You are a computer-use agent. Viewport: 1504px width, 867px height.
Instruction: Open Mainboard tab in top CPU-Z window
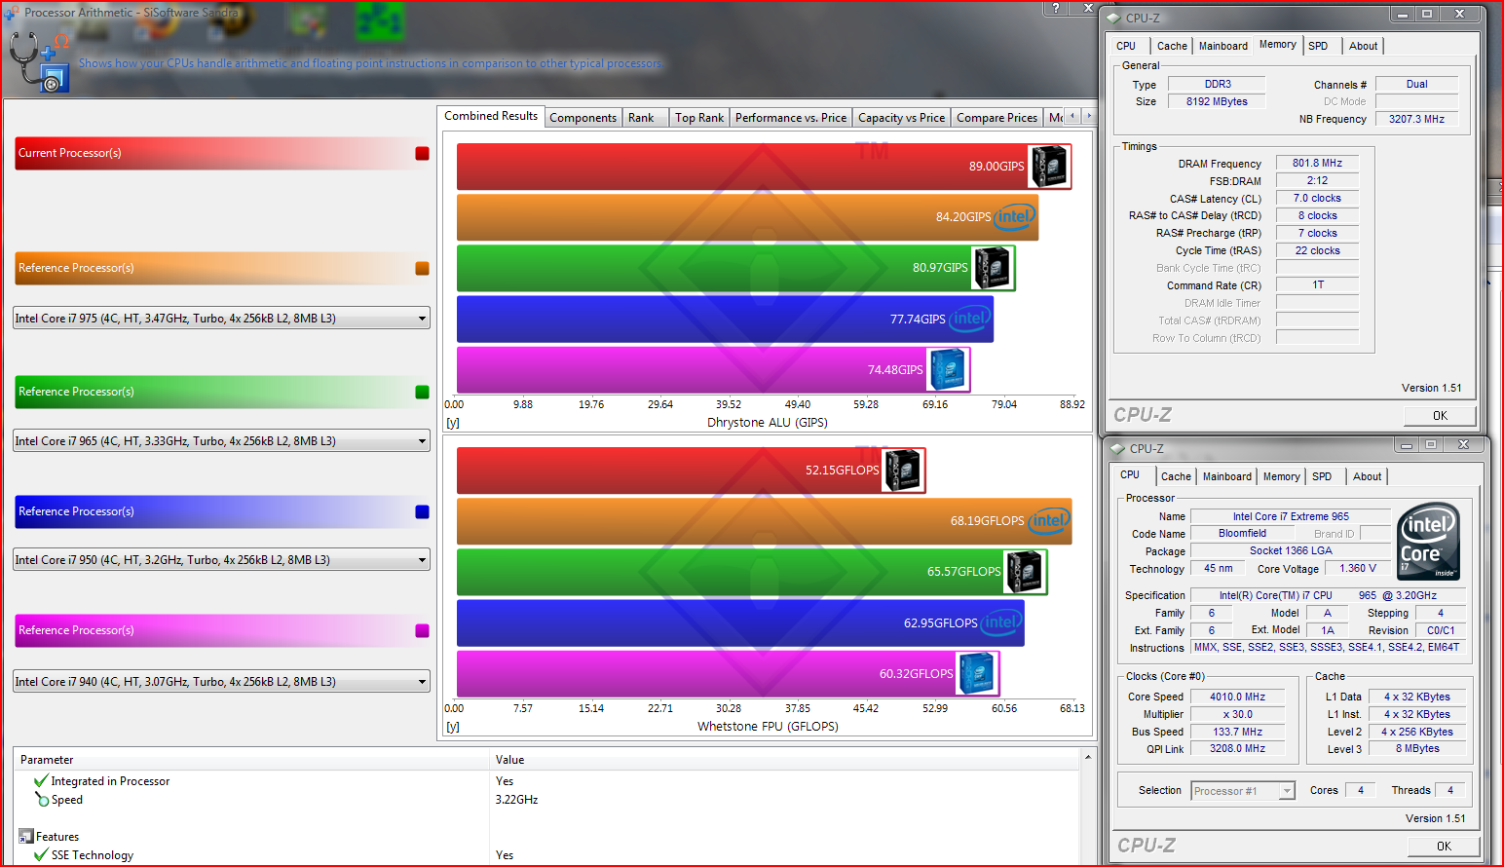coord(1223,46)
